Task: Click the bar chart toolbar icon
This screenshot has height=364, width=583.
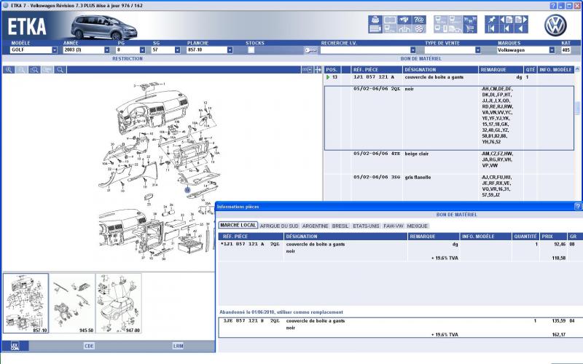Action: [404, 29]
